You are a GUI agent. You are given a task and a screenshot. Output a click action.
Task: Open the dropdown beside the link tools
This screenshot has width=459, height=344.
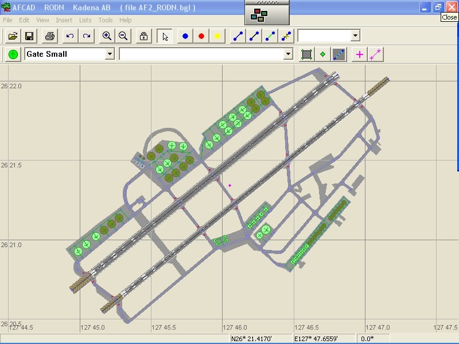tap(355, 36)
